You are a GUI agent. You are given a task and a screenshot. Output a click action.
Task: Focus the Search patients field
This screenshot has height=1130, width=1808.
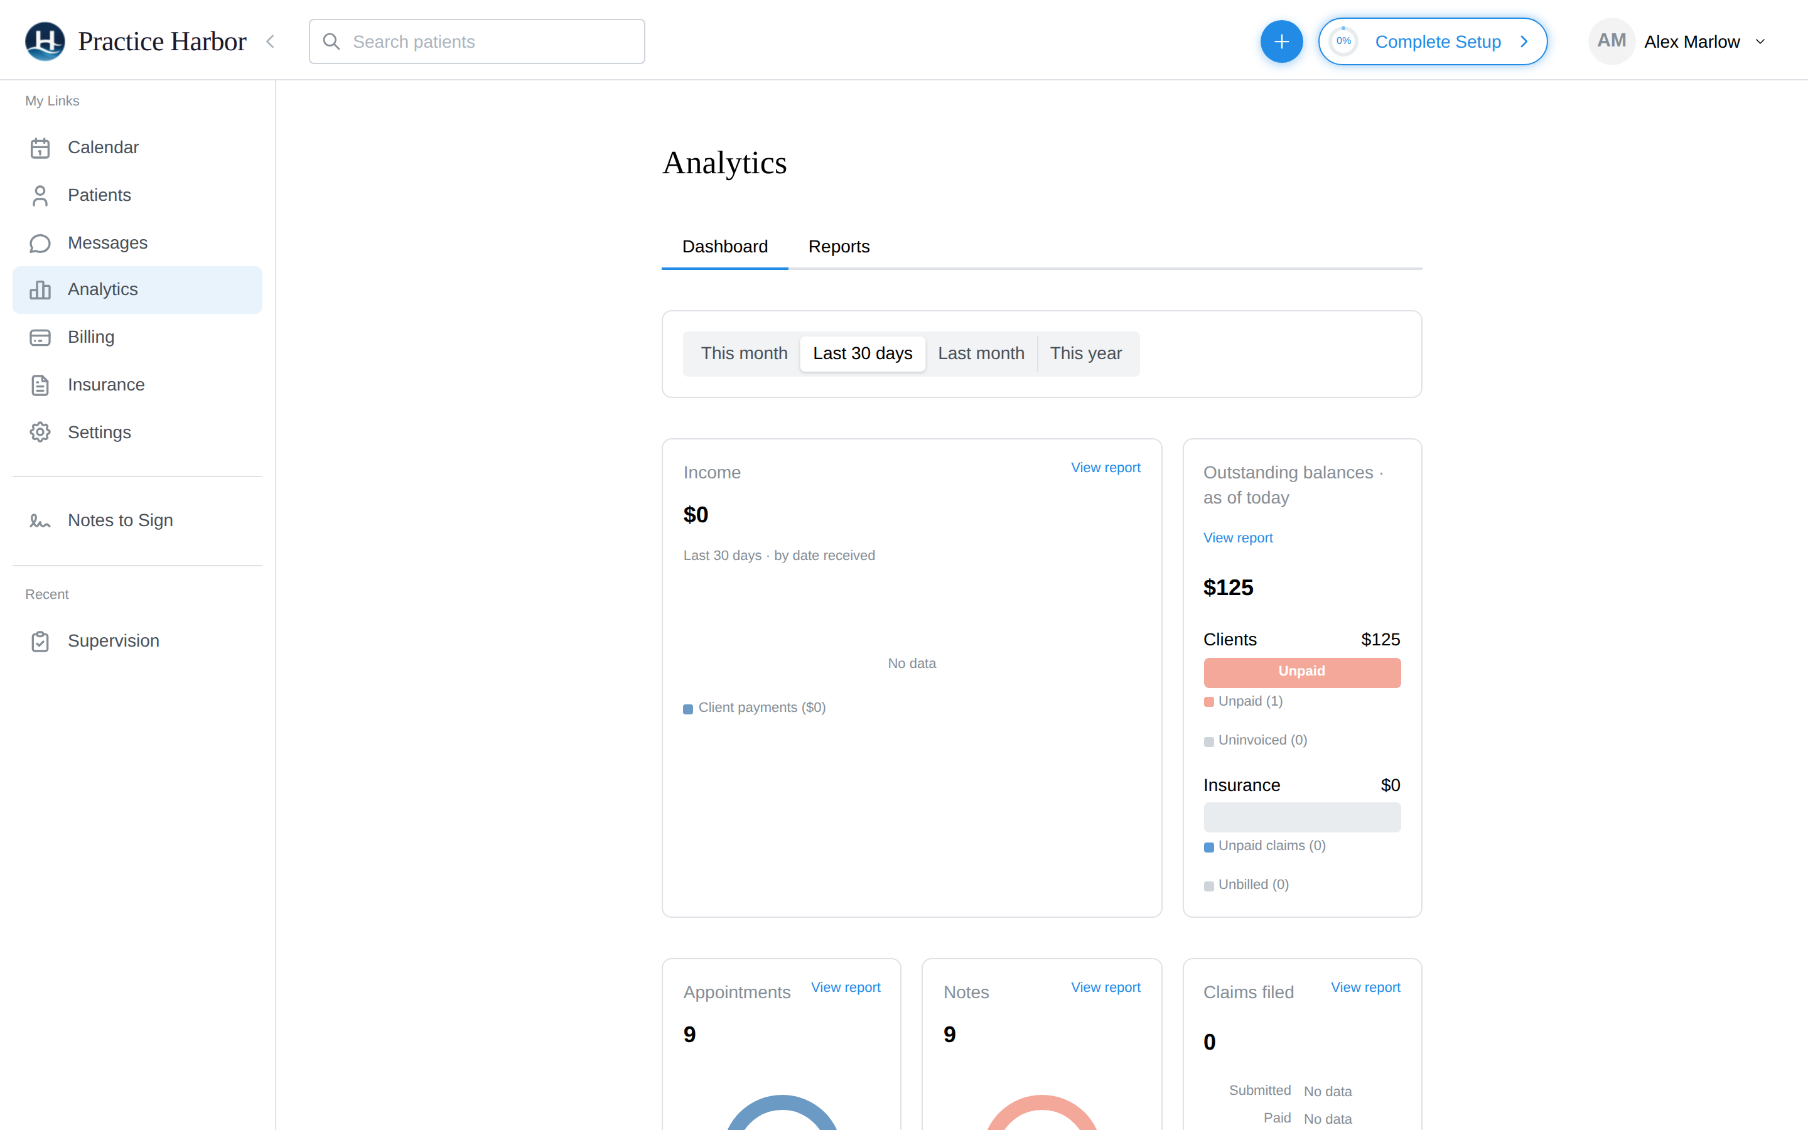pyautogui.click(x=476, y=42)
